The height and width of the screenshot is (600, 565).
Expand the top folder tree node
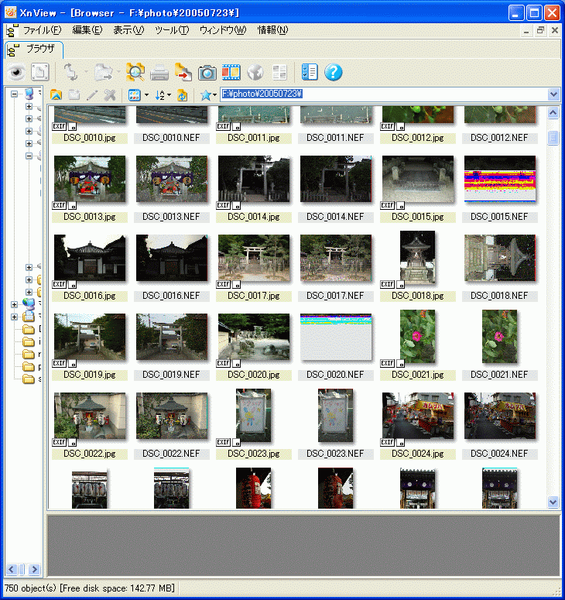click(x=14, y=94)
